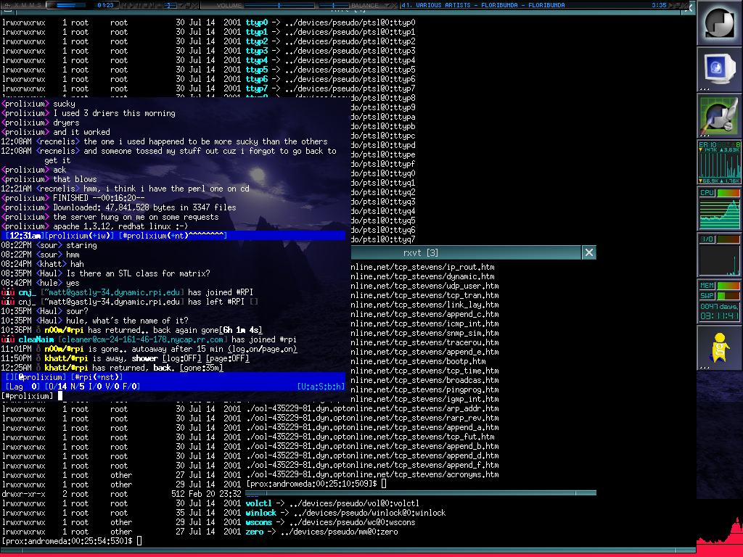The height and width of the screenshot is (557, 743).
Task: Click the IRC input prompt [#prolixium]
Action: tap(28, 396)
